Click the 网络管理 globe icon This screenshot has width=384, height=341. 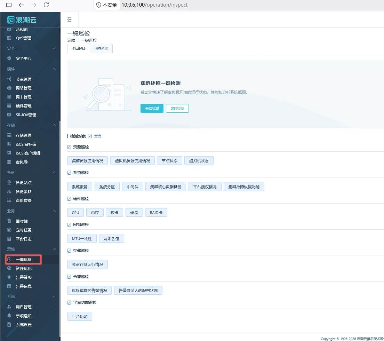[x=9, y=88]
